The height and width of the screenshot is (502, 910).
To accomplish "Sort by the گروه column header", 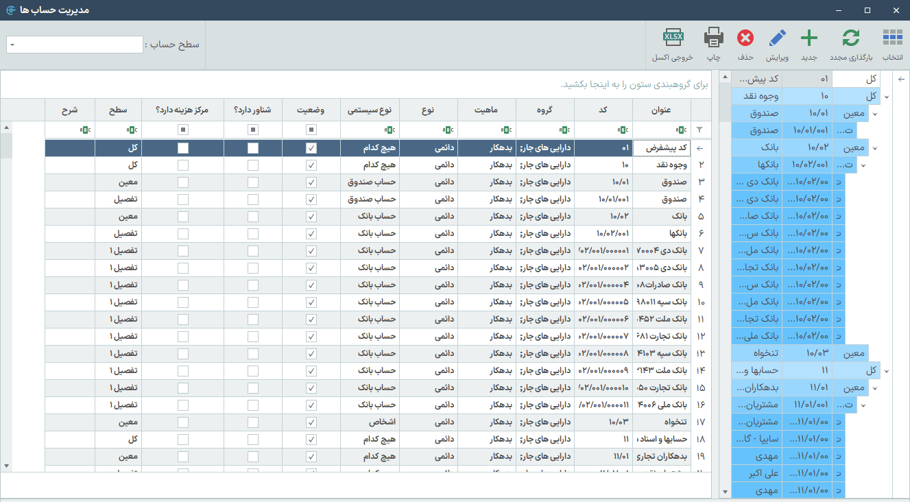I will tap(545, 110).
